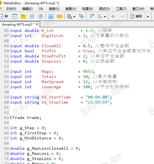Open the Git menu
This screenshot has width=154, height=164.
pyautogui.click(x=41, y=9)
